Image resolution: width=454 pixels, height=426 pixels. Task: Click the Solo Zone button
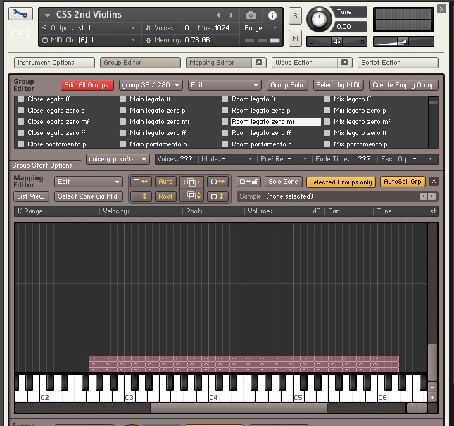pos(283,182)
